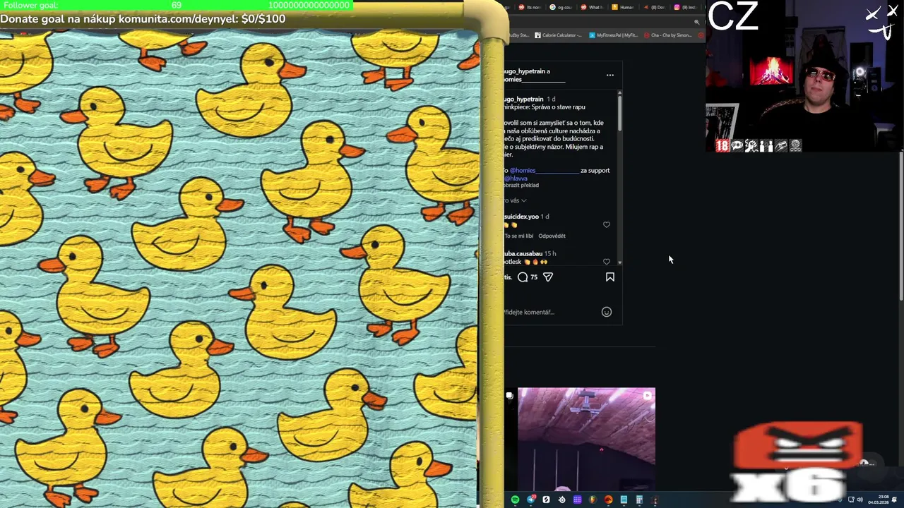This screenshot has height=508, width=904.
Task: Like the causabau comment with the heart icon
Action: [x=607, y=262]
